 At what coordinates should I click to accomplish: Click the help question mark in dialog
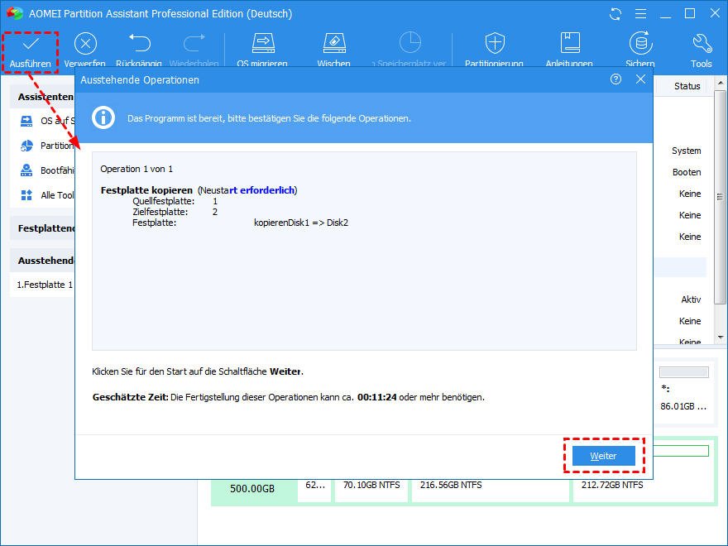tap(615, 79)
